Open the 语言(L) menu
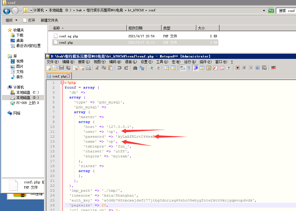The height and width of the screenshot is (211, 296). pos(131,62)
